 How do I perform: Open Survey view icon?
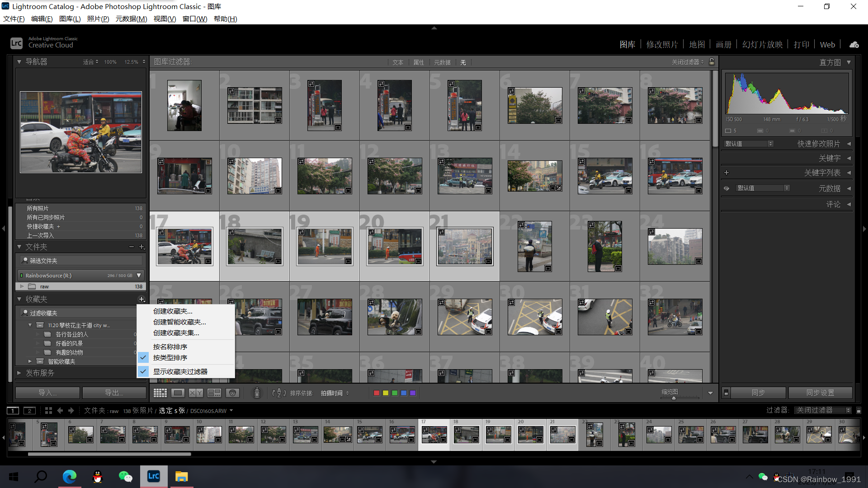(214, 393)
